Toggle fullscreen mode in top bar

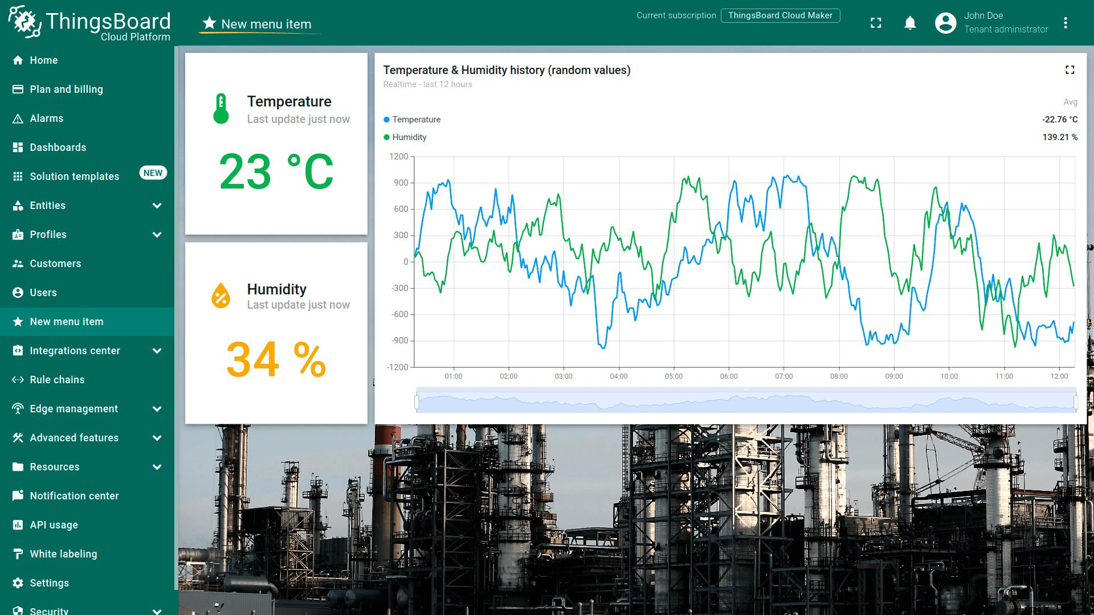(876, 23)
